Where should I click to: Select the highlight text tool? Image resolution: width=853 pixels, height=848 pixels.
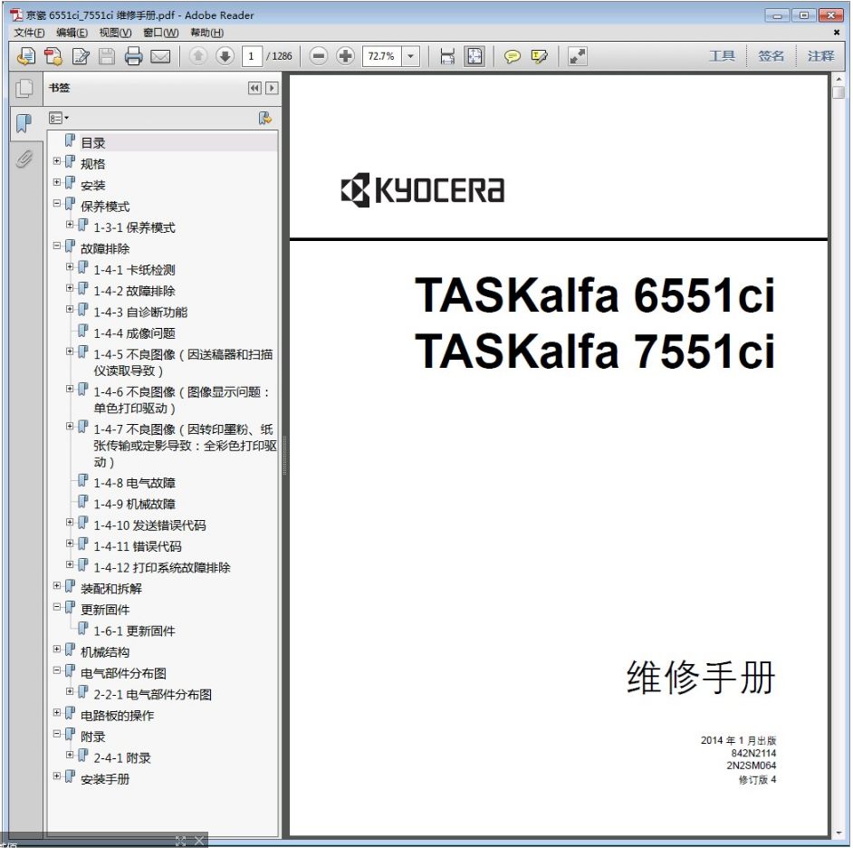[x=539, y=56]
